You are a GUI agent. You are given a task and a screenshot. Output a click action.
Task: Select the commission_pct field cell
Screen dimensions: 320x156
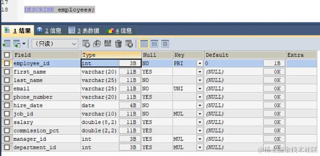coord(47,131)
